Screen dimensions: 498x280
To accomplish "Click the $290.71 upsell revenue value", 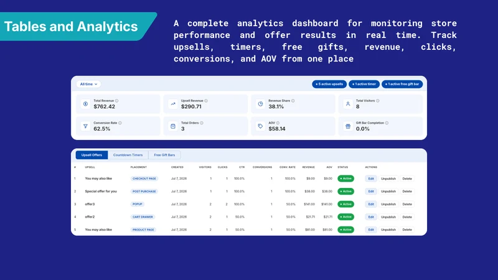I will [191, 106].
